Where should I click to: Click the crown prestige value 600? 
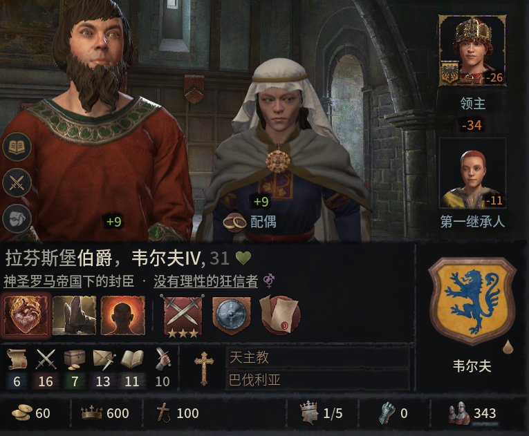[x=105, y=413]
